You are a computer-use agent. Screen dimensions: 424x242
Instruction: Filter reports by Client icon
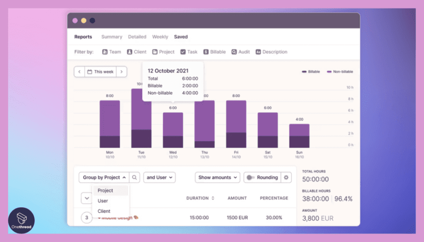(x=130, y=52)
